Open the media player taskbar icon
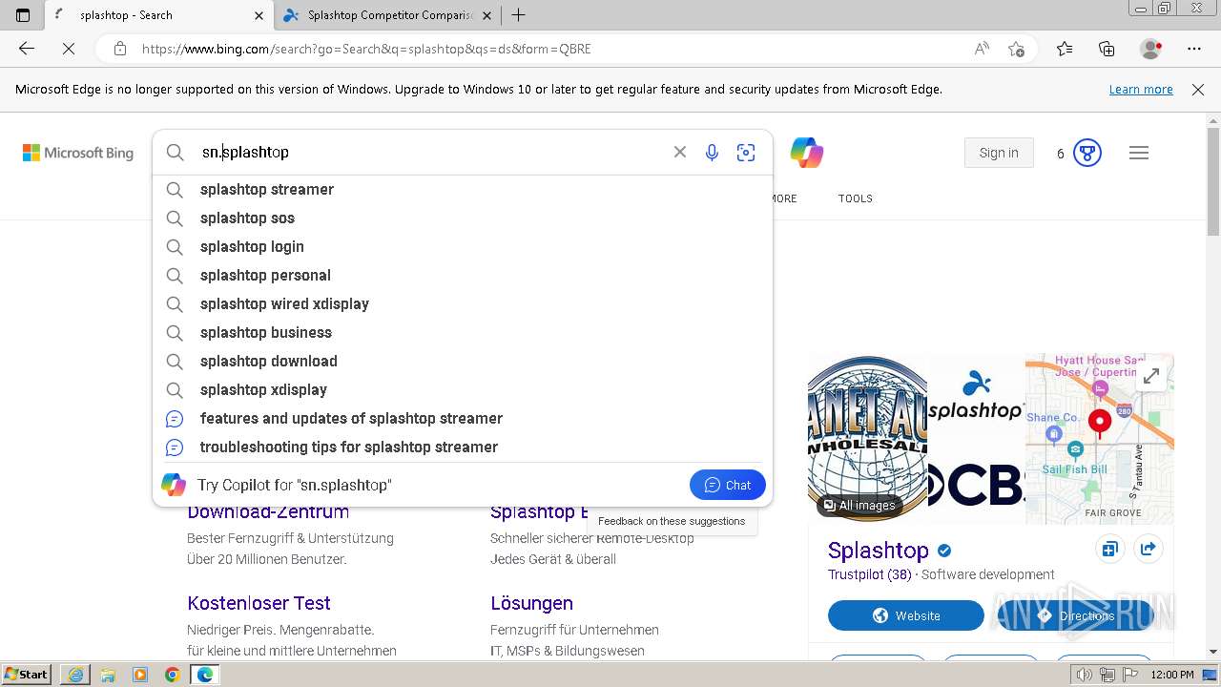This screenshot has width=1221, height=687. pyautogui.click(x=140, y=675)
